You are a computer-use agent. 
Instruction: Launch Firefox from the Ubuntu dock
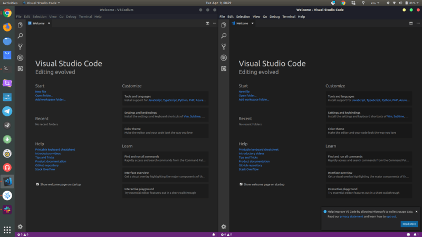(7, 27)
